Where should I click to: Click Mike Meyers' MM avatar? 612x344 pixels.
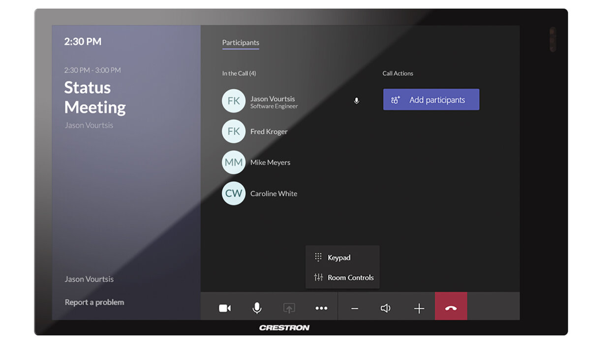[234, 163]
